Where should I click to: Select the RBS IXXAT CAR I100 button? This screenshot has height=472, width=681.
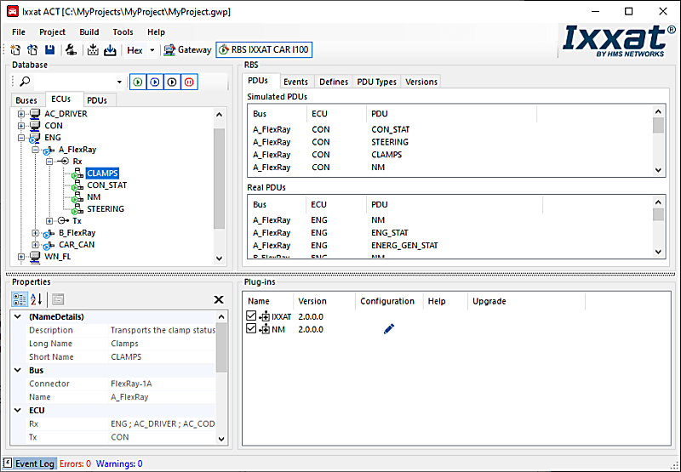coord(265,50)
